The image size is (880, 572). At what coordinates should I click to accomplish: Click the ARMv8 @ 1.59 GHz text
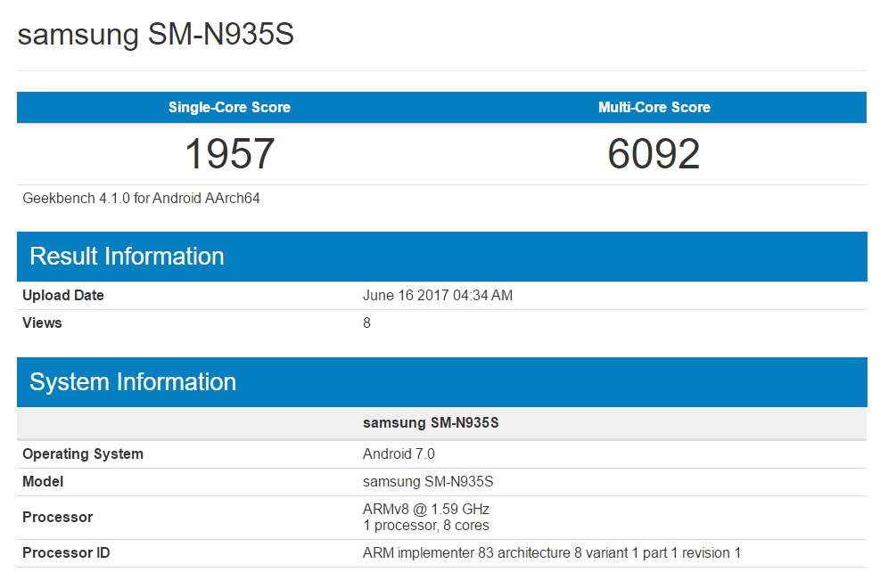click(x=426, y=509)
